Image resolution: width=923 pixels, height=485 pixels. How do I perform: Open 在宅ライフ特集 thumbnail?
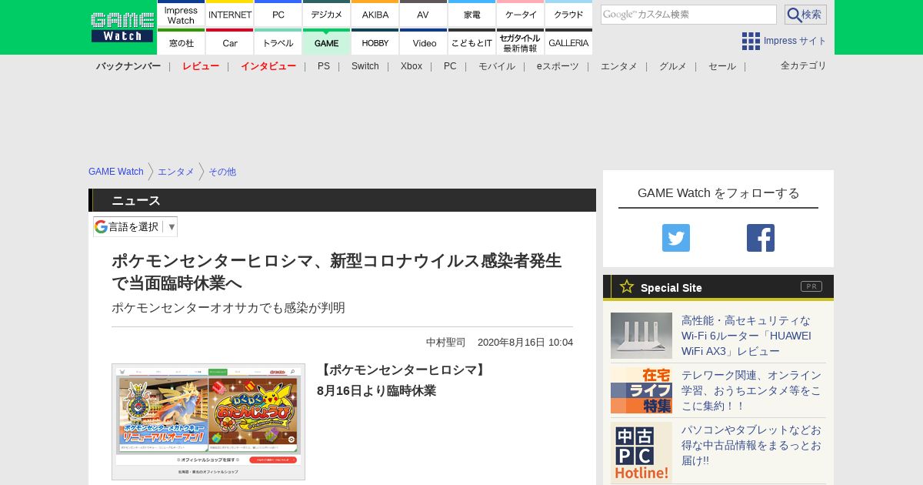(x=641, y=390)
